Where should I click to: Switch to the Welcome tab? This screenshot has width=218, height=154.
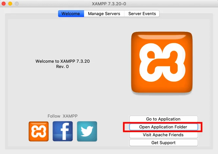(71, 13)
